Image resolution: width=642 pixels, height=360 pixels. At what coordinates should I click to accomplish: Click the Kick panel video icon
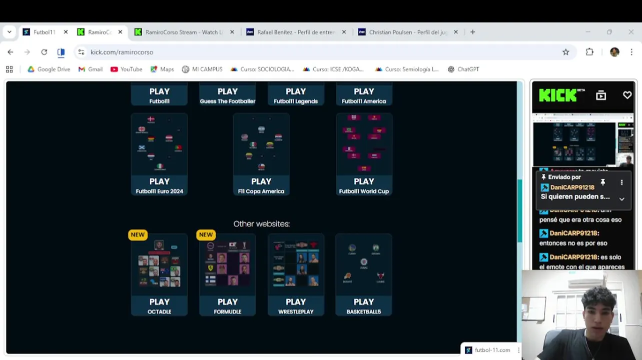tap(601, 95)
